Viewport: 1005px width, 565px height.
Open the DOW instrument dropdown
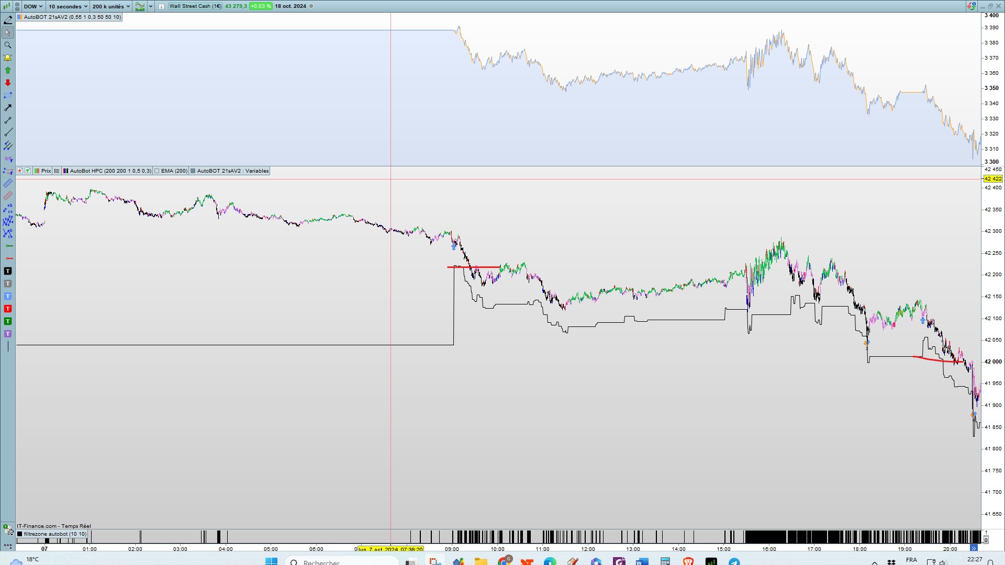[33, 6]
